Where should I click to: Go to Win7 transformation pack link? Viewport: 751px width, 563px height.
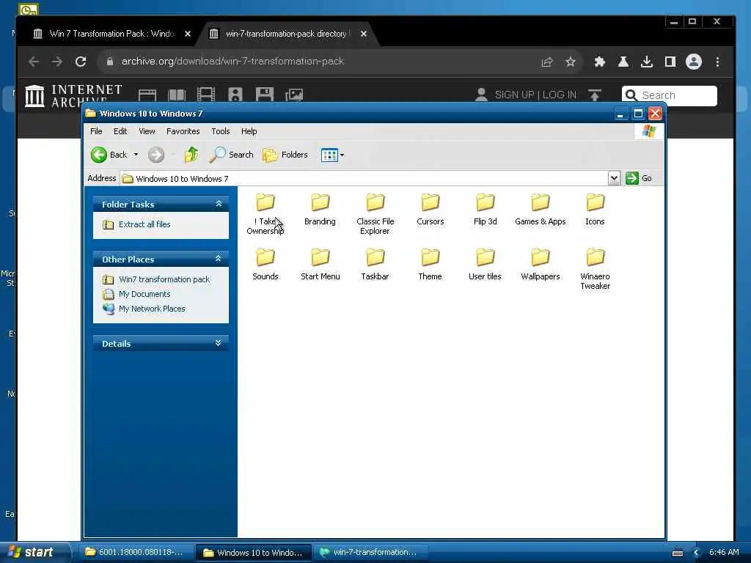click(164, 279)
